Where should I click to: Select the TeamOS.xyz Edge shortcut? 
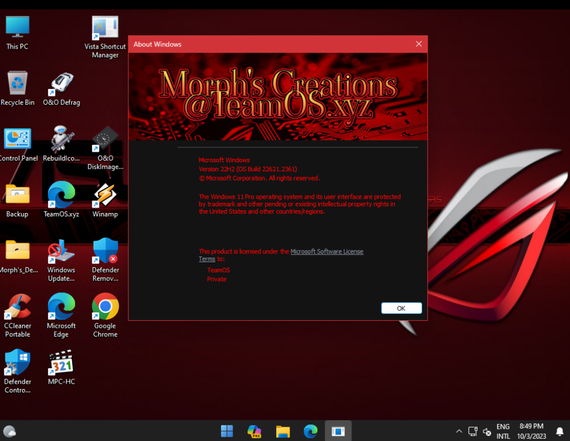click(61, 200)
